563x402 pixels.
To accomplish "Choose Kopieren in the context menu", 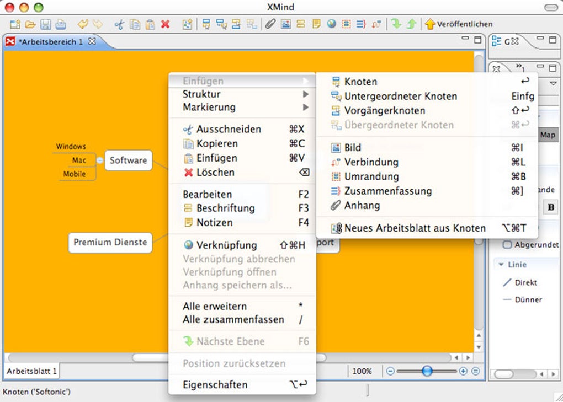I will tap(242, 143).
